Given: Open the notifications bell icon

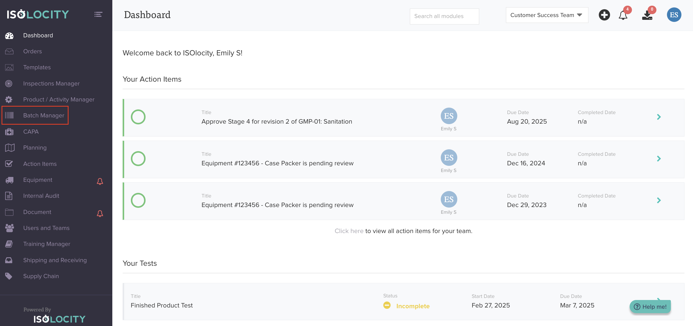Looking at the screenshot, I should point(623,15).
